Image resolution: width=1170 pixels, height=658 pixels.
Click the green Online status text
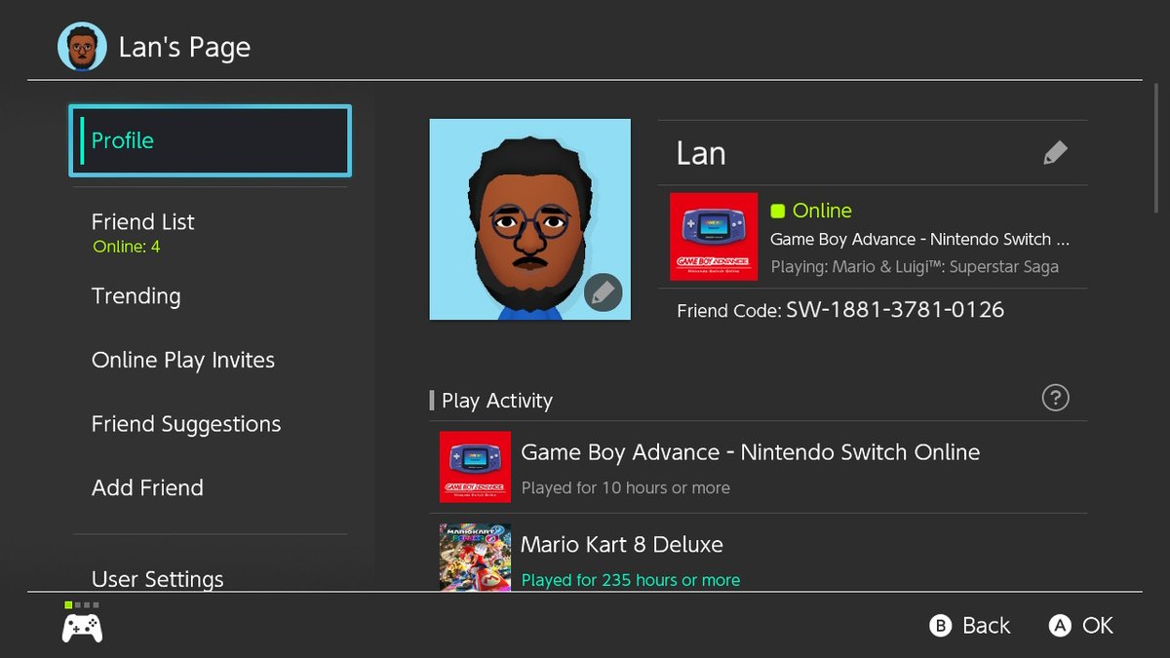tap(822, 211)
